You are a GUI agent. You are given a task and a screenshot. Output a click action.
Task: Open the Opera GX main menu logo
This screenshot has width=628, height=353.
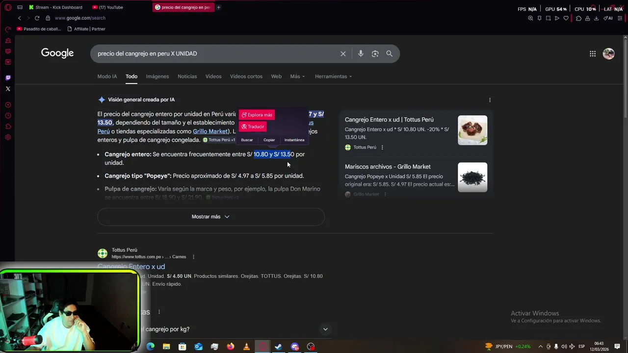[8, 7]
